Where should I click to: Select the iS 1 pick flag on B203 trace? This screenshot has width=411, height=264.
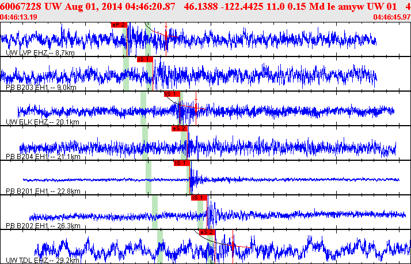tap(144, 59)
